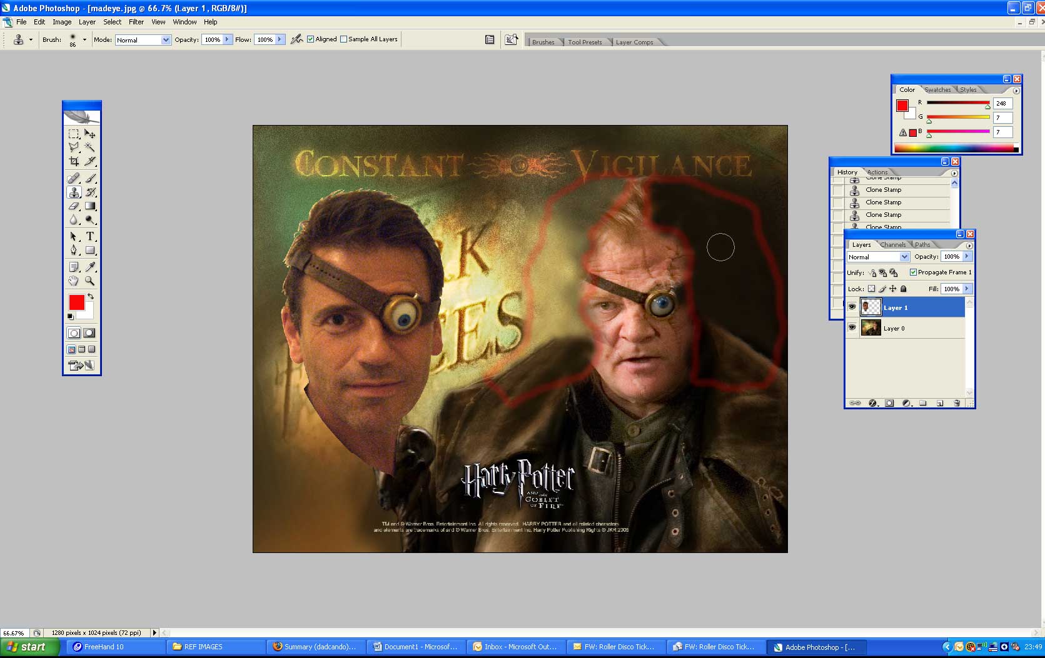
Task: Open the layer Fill slider arrow
Action: 967,289
